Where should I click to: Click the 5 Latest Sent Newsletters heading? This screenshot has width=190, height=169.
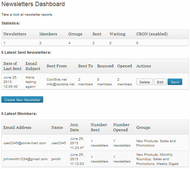point(26,52)
